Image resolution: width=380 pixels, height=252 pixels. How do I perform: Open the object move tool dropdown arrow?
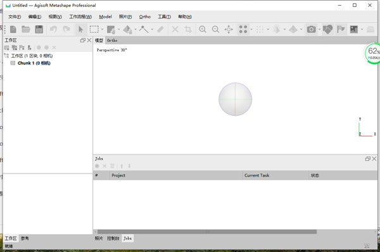pos(136,29)
